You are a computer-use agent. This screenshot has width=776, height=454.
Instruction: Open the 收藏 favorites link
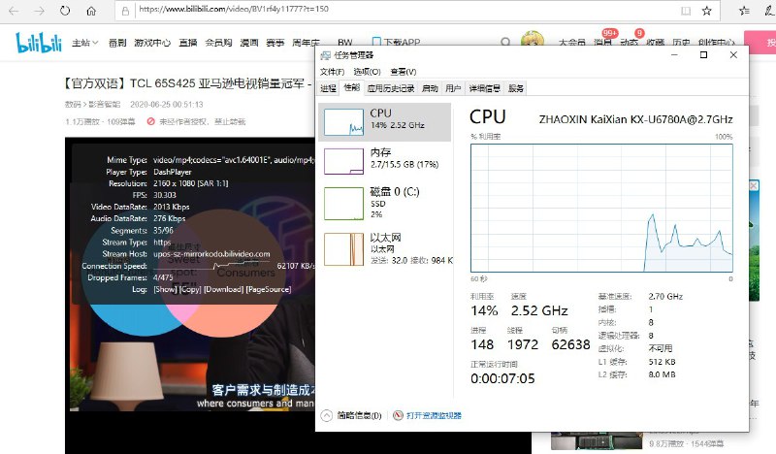655,43
